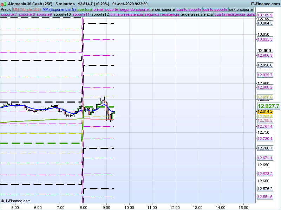Click the sexto soporte legend label
Screen dimensions: 281x210
[x=241, y=10]
